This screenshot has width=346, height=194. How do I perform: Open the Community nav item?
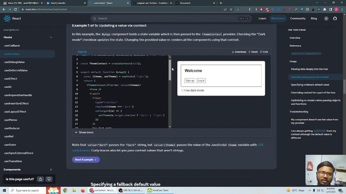pyautogui.click(x=298, y=18)
